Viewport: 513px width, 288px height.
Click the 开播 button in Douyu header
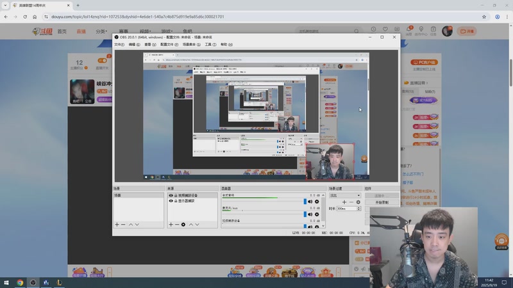467,31
